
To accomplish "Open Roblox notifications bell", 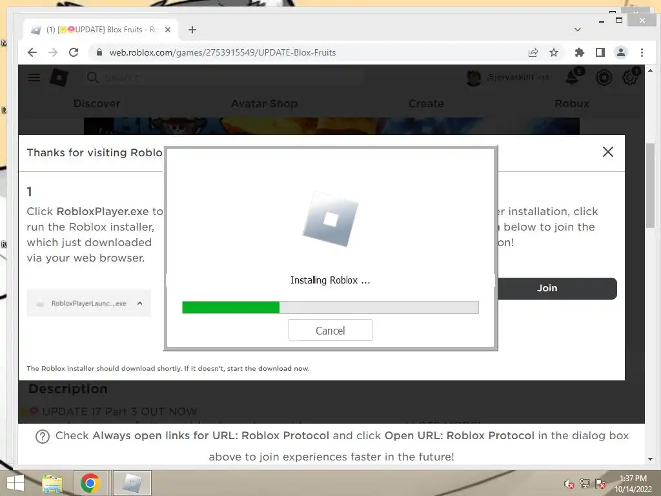I will pos(573,77).
